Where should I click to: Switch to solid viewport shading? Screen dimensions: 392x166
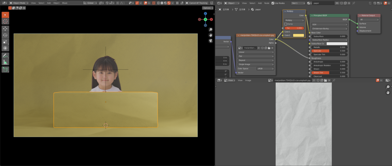pos(162,3)
